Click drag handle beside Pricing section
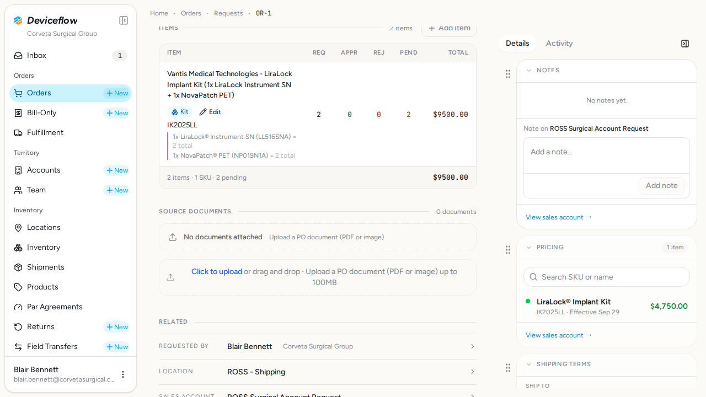Viewport: 706px width, 397px height. point(508,250)
